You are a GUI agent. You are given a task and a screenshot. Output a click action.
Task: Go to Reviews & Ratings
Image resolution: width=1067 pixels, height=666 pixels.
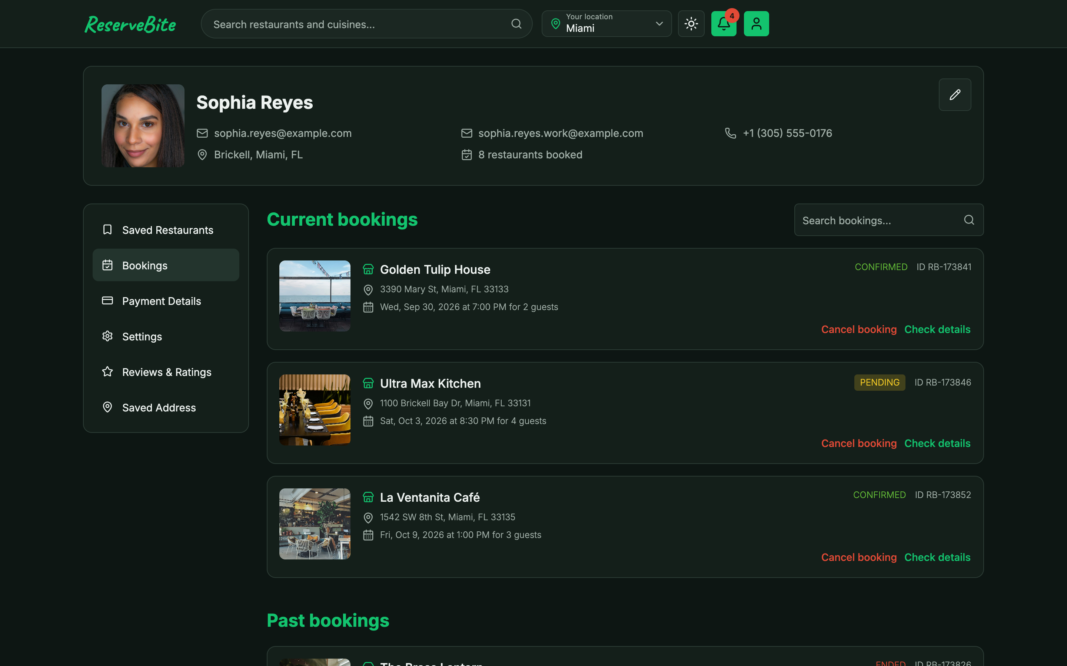pos(166,372)
